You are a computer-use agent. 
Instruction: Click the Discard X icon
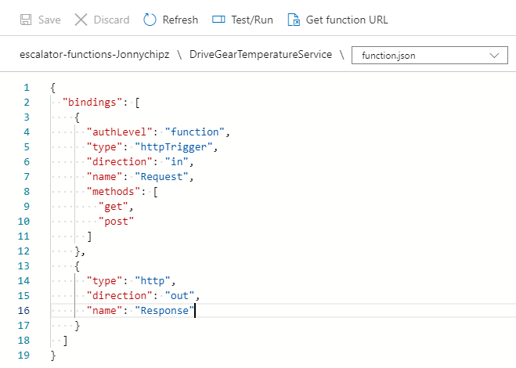pos(81,20)
